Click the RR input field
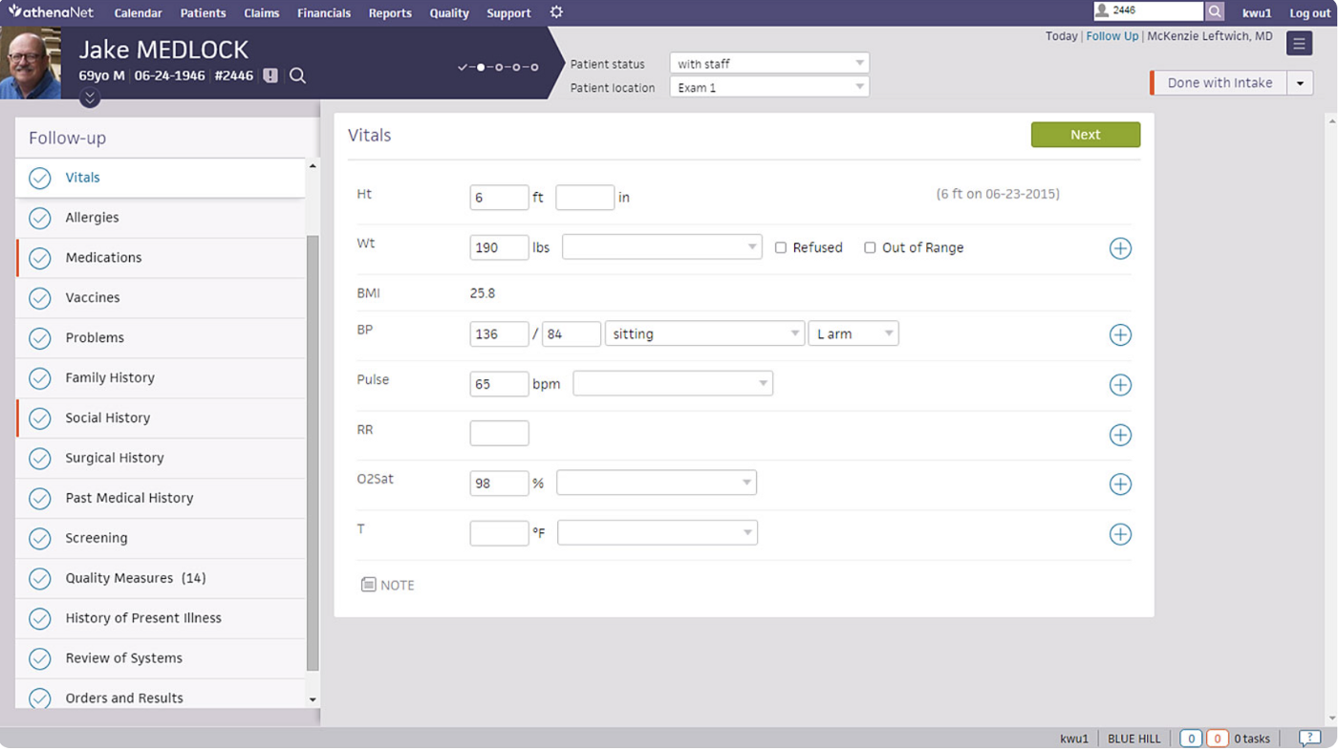 click(x=499, y=433)
